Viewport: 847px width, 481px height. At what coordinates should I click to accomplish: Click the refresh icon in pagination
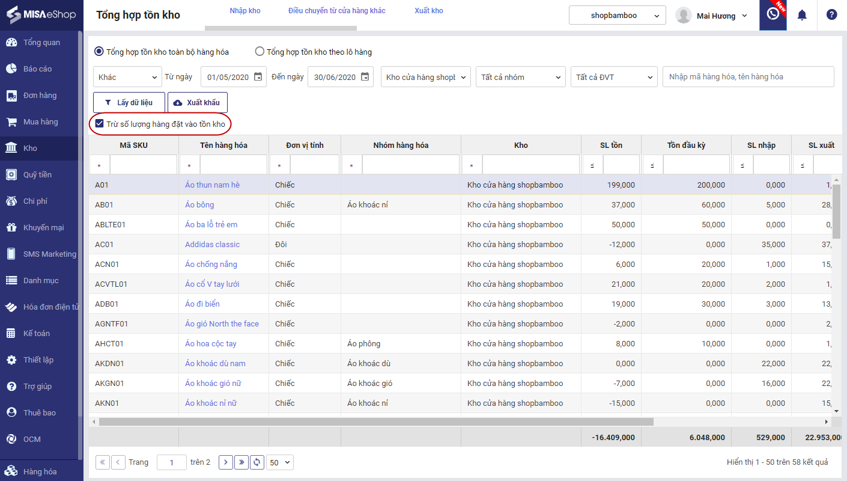(x=257, y=462)
